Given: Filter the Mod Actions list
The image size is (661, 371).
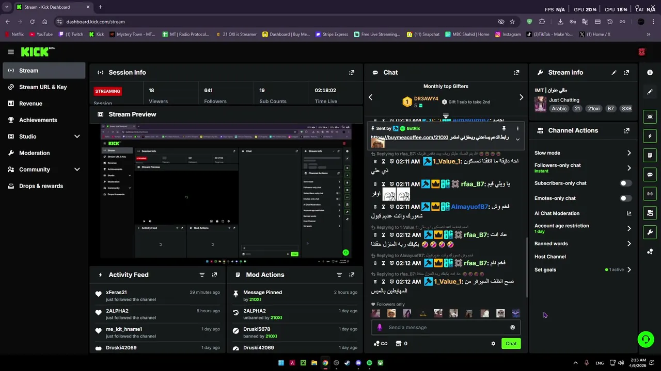Looking at the screenshot, I should pyautogui.click(x=339, y=275).
